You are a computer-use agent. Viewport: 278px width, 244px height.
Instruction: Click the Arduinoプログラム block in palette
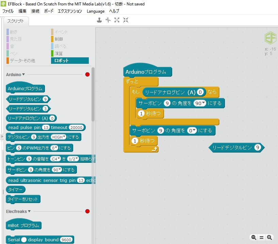25,88
